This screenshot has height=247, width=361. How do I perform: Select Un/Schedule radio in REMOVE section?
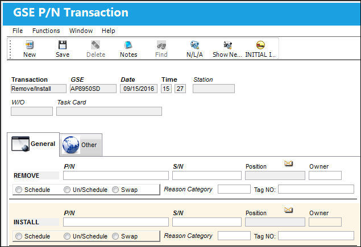(67, 190)
